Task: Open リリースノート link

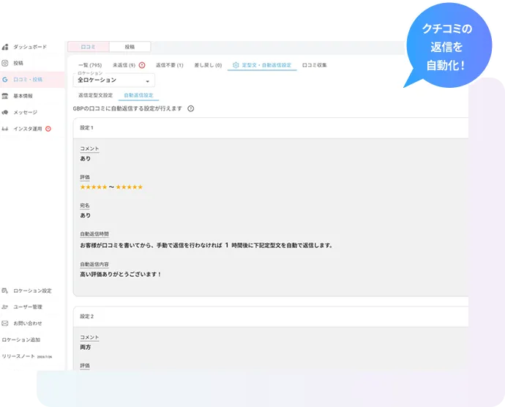Action: coord(27,356)
